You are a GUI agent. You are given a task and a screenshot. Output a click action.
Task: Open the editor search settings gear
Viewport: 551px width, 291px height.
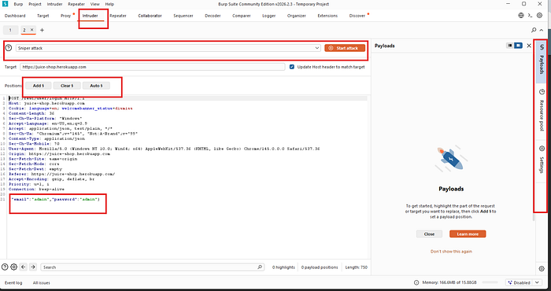click(13, 267)
